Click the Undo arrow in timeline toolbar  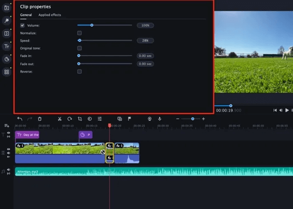click(x=19, y=118)
